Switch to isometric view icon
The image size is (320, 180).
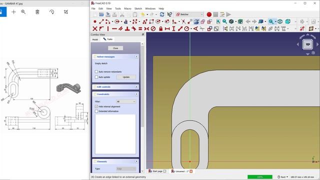(x=280, y=21)
